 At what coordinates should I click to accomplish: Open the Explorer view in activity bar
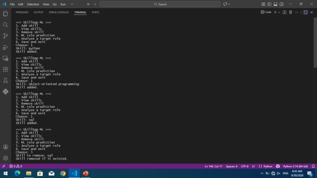click(6, 13)
